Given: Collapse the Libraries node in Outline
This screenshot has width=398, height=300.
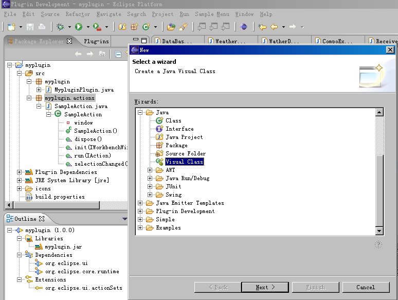Looking at the screenshot, I should coord(19,239).
